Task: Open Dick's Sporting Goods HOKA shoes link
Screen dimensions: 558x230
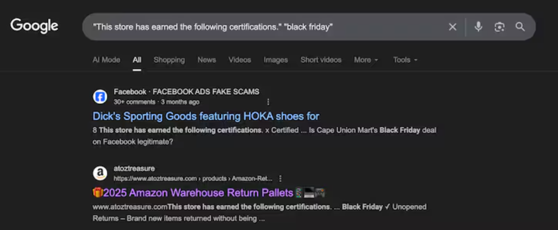Action: pyautogui.click(x=206, y=116)
